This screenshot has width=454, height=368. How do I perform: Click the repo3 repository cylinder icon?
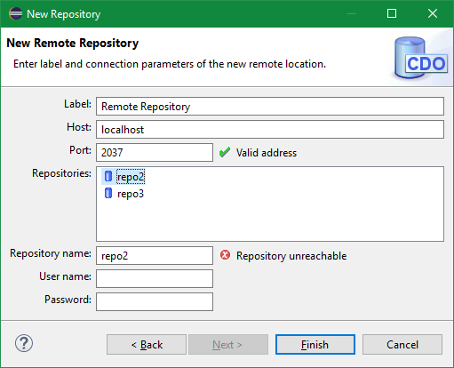click(108, 193)
